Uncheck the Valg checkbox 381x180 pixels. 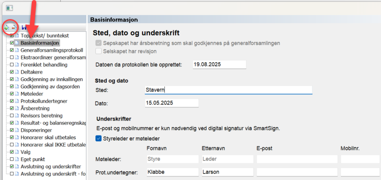[x=12, y=152]
